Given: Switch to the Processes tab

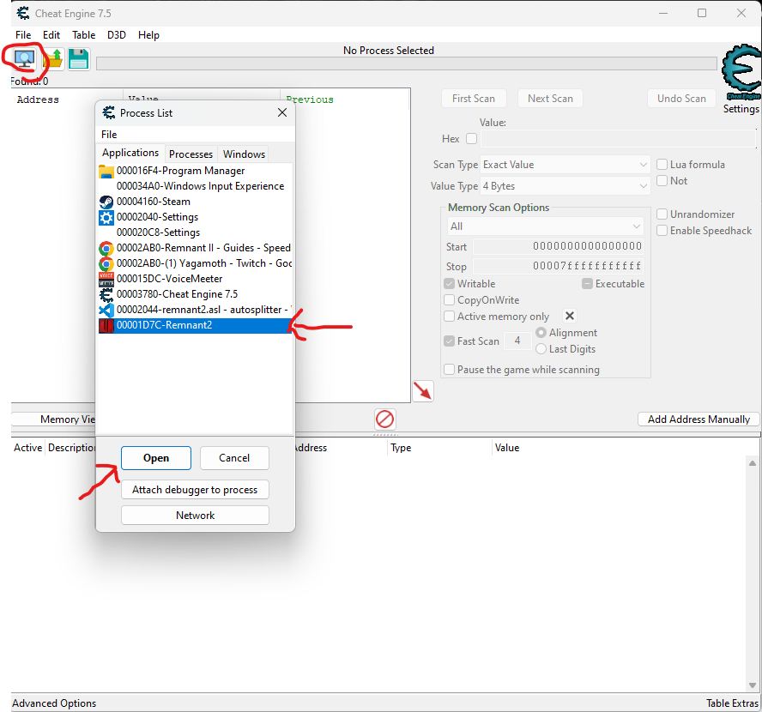Looking at the screenshot, I should click(191, 154).
